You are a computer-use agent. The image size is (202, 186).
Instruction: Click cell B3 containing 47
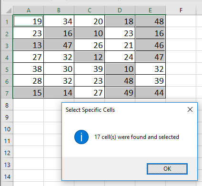(59, 45)
